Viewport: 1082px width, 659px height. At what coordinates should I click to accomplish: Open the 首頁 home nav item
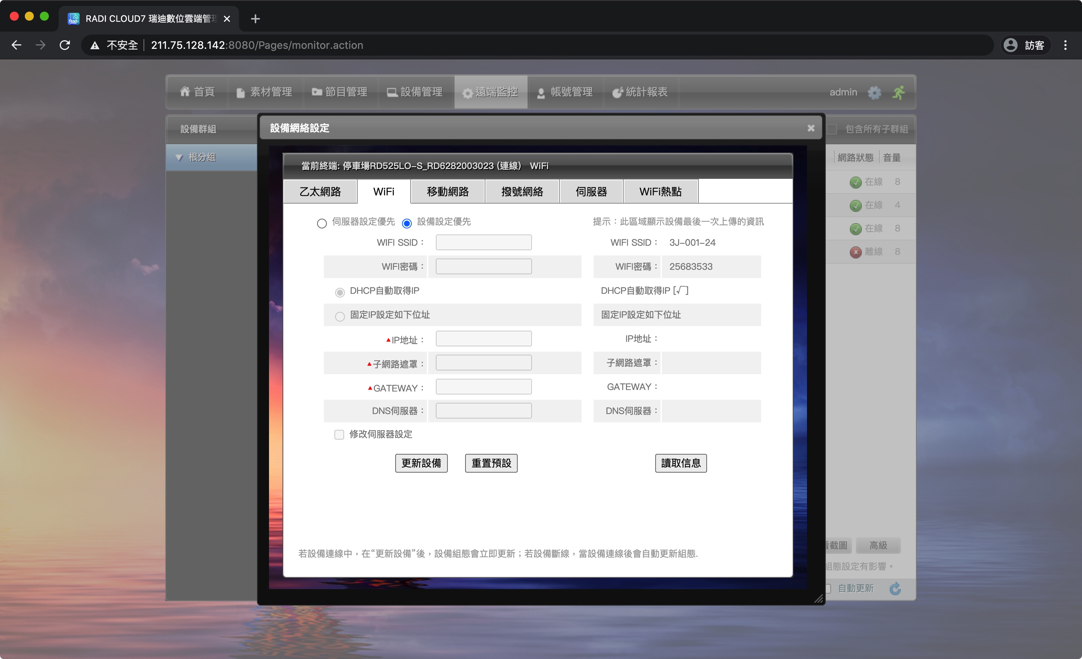(x=197, y=92)
